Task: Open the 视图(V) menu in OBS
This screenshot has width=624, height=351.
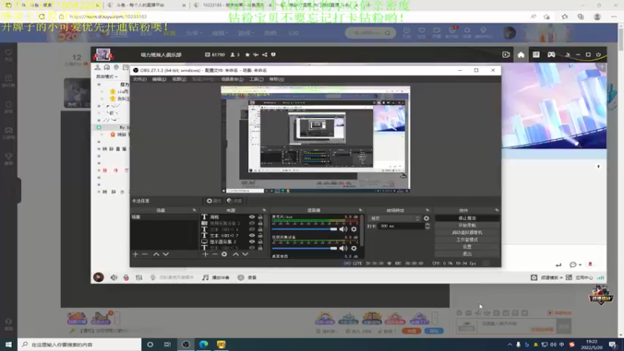Action: point(179,80)
